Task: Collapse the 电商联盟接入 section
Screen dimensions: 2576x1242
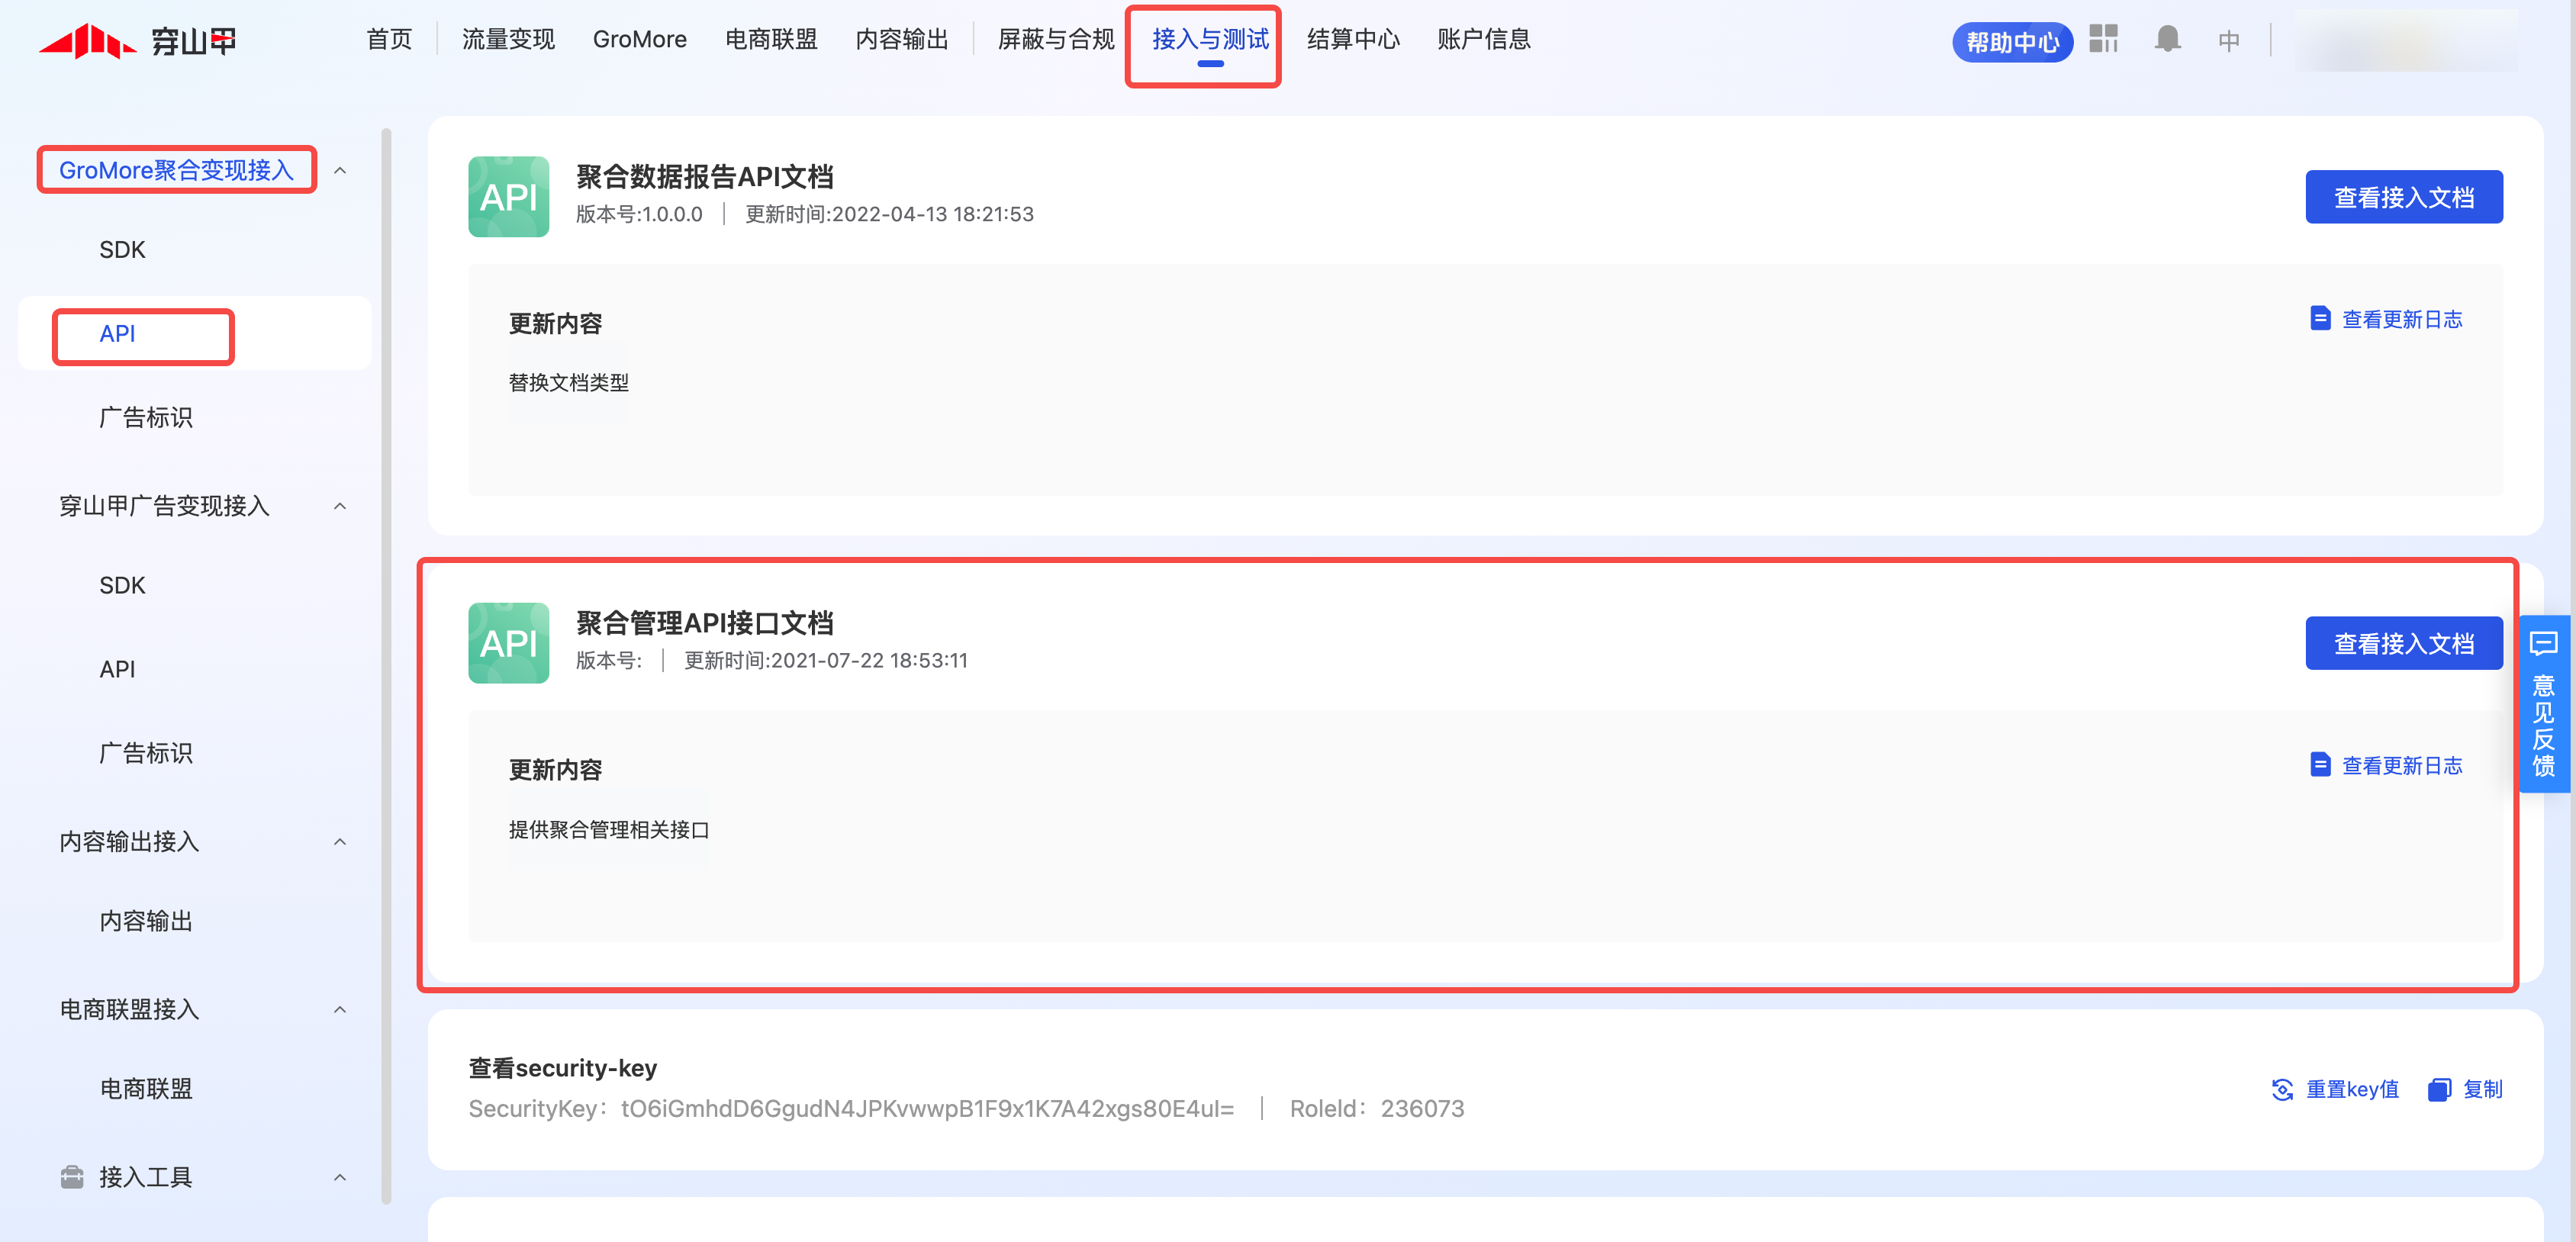Action: [x=340, y=1010]
